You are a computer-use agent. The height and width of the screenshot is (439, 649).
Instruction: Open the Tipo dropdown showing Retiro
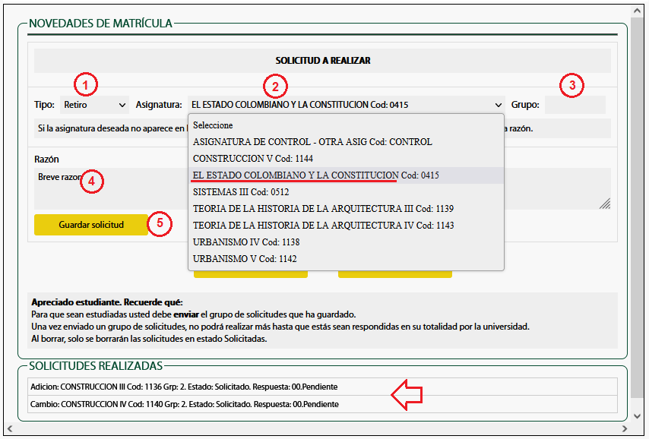94,105
